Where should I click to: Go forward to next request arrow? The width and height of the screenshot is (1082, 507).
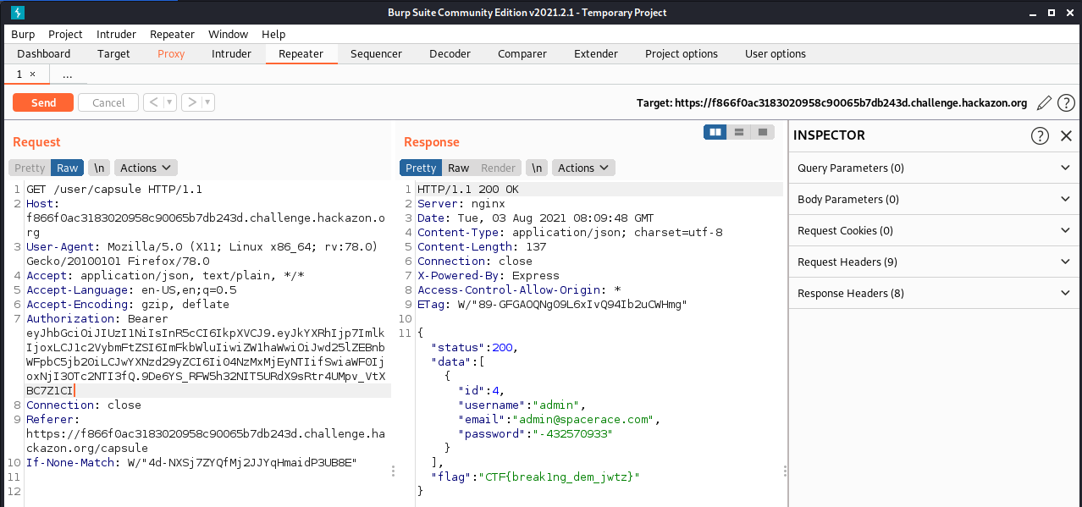(x=191, y=102)
